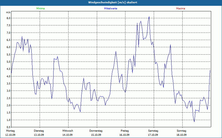Image resolution: width=222 pixels, height=138 pixels.
Task: Click the date 17.10.09
Action: point(153,135)
